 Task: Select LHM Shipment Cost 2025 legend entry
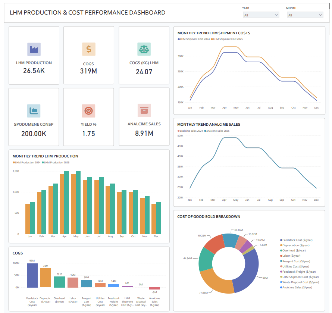coord(227,39)
